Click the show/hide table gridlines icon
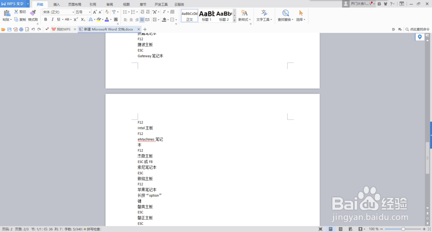Viewport: 432px width, 232px height. click(x=172, y=12)
